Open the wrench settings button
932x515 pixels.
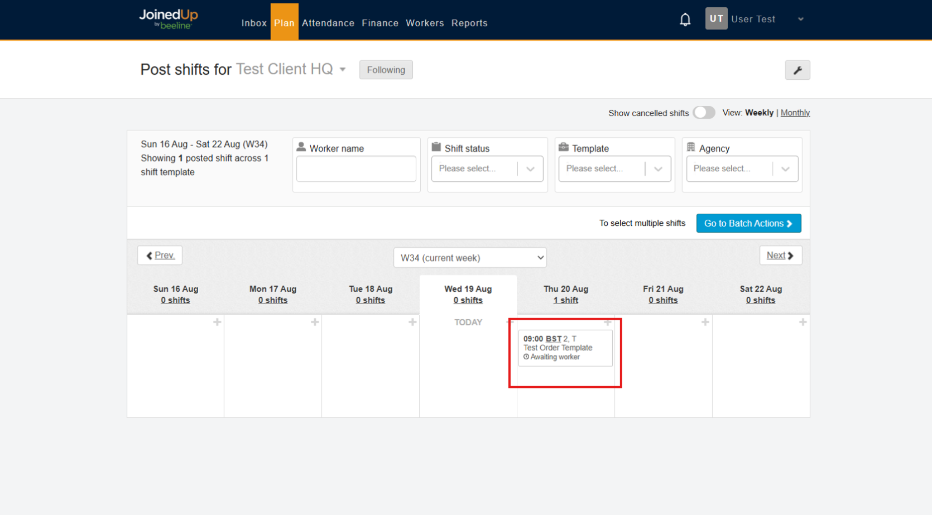798,70
